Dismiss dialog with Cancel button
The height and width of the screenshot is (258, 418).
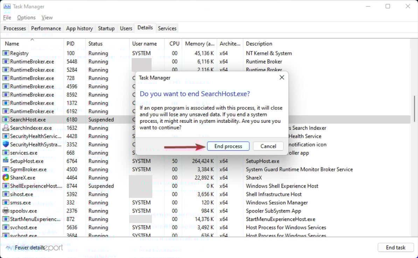point(268,146)
